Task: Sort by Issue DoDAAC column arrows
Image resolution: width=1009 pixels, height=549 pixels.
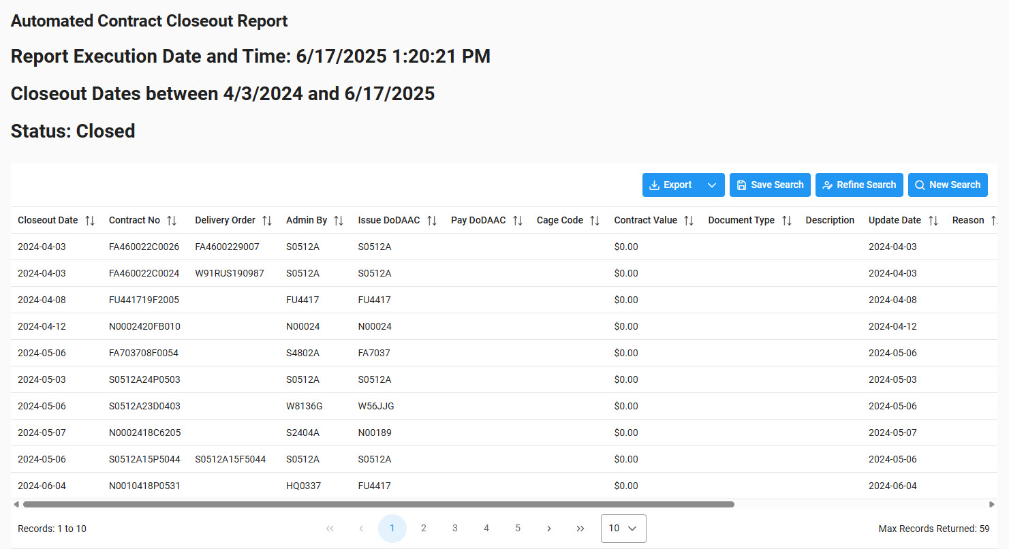Action: (x=432, y=221)
